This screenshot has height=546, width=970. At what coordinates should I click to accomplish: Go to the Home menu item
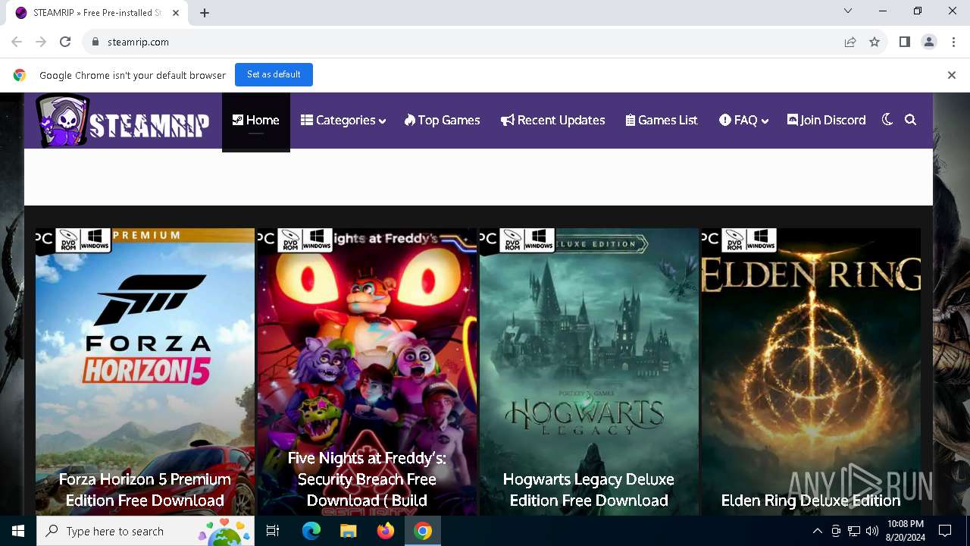[x=256, y=120]
